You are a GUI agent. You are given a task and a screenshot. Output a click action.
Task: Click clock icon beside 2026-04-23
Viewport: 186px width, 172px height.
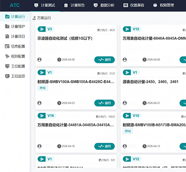[59, 103]
